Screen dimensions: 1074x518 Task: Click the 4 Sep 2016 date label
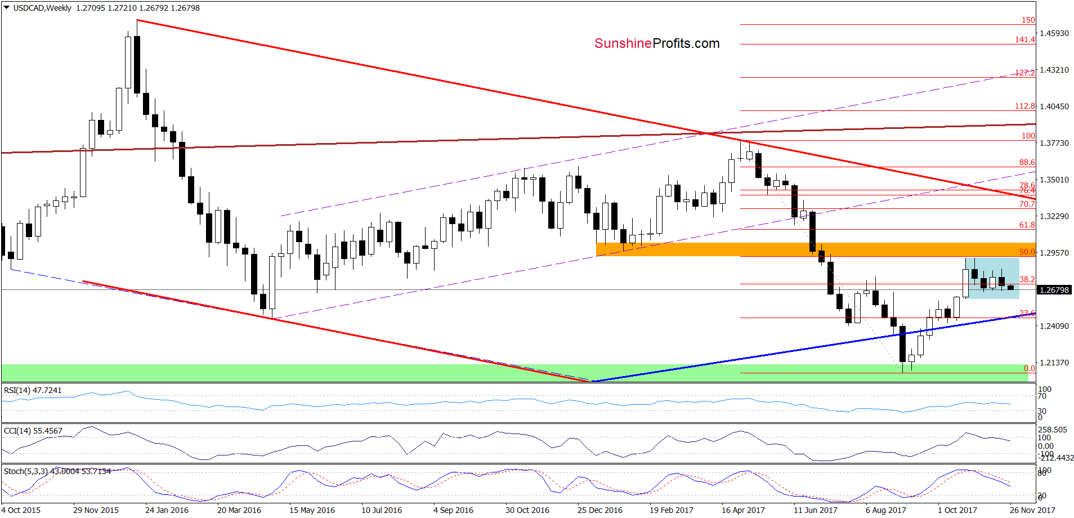[453, 510]
